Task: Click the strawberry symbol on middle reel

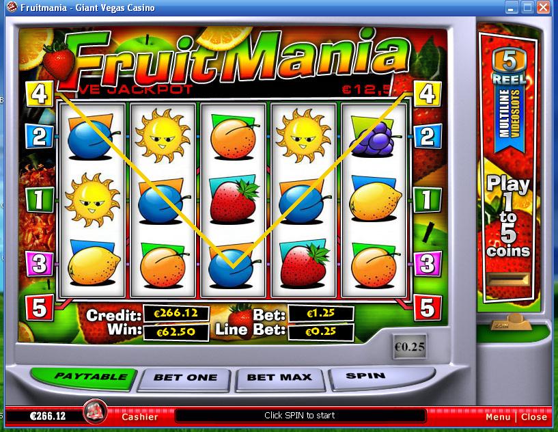Action: (x=234, y=200)
